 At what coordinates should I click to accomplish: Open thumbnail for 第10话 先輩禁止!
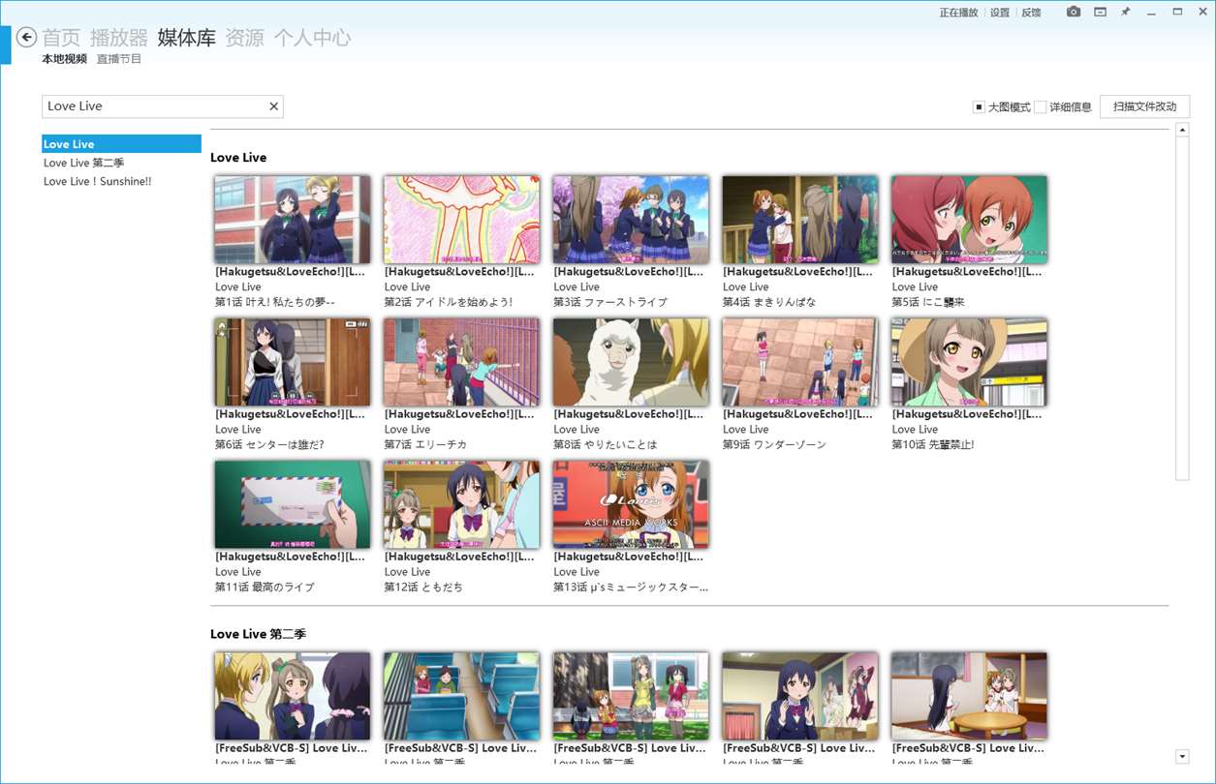[969, 362]
